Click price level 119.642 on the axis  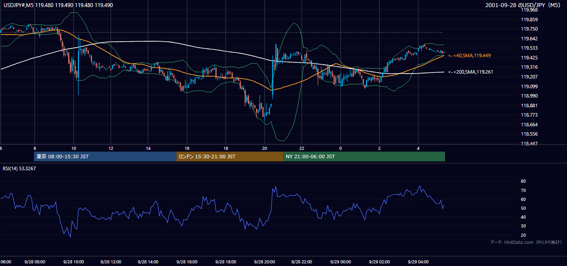coord(529,39)
